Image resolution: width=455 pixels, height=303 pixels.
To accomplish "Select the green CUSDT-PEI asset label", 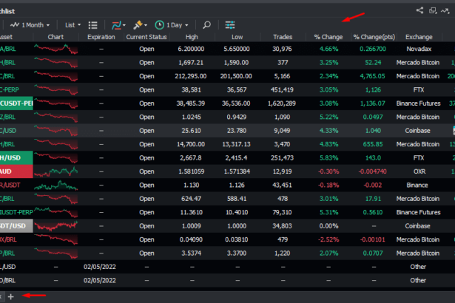I will (x=16, y=103).
